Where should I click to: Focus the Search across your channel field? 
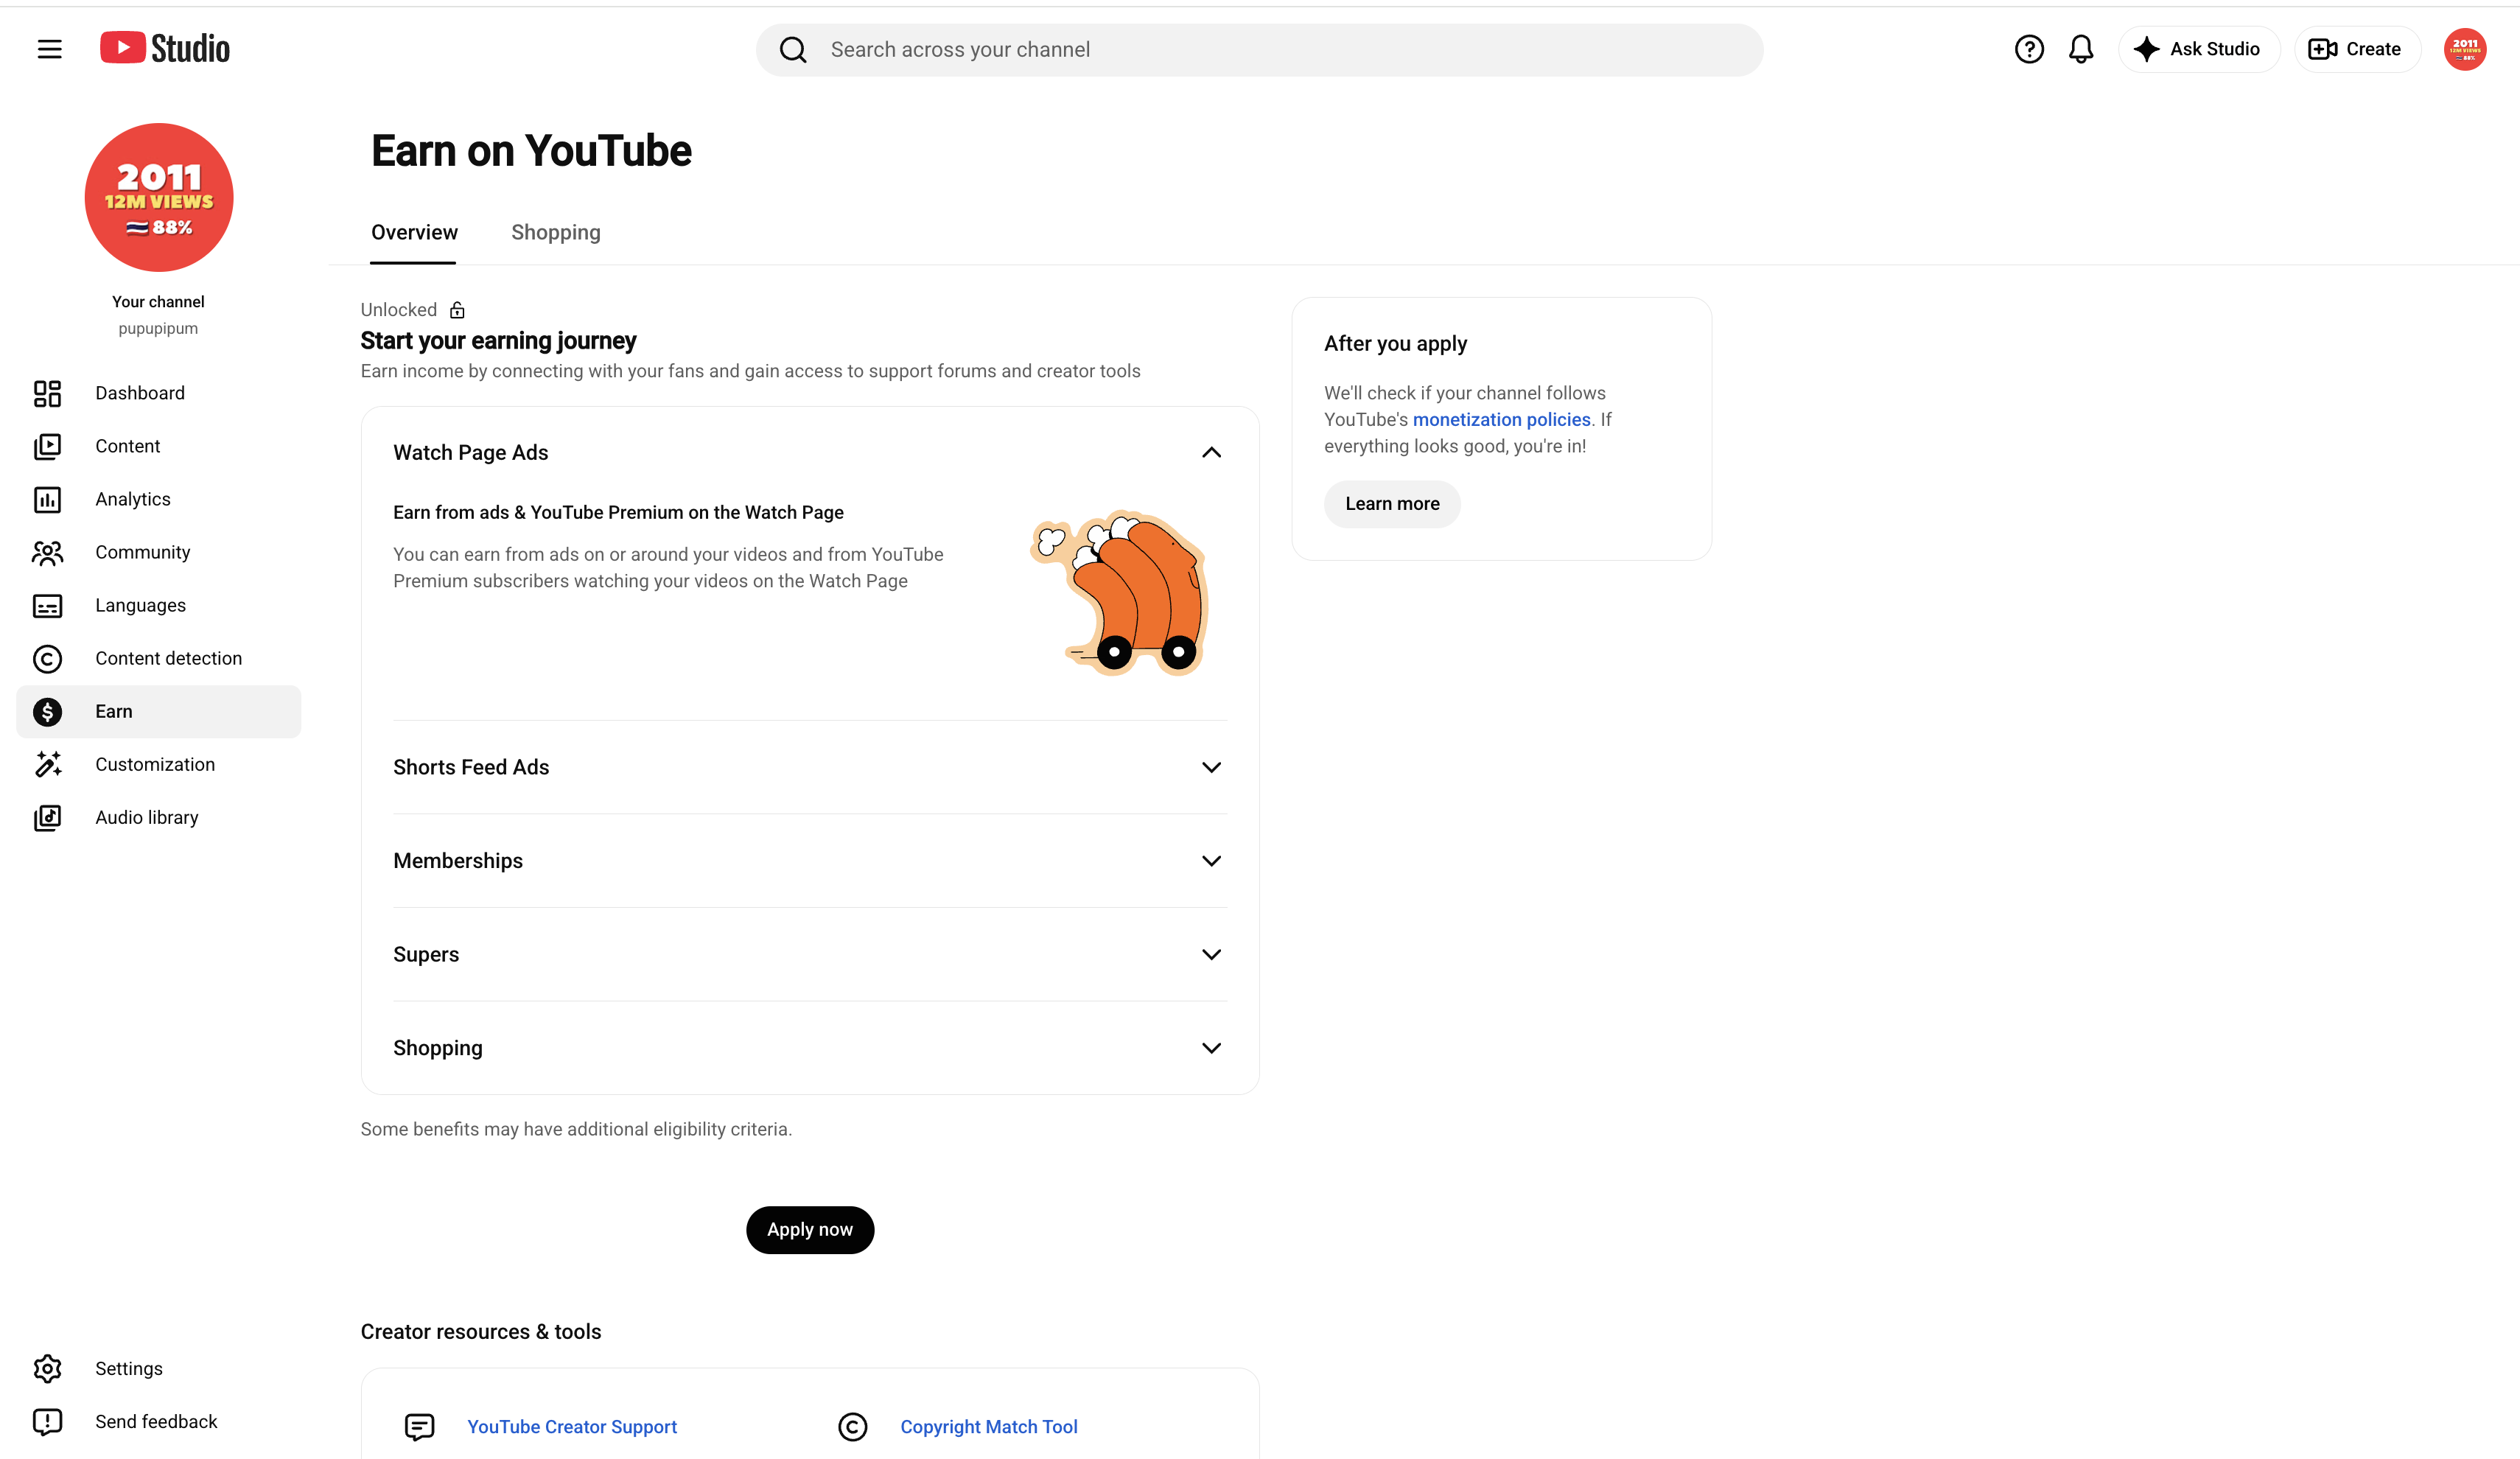(x=1259, y=49)
